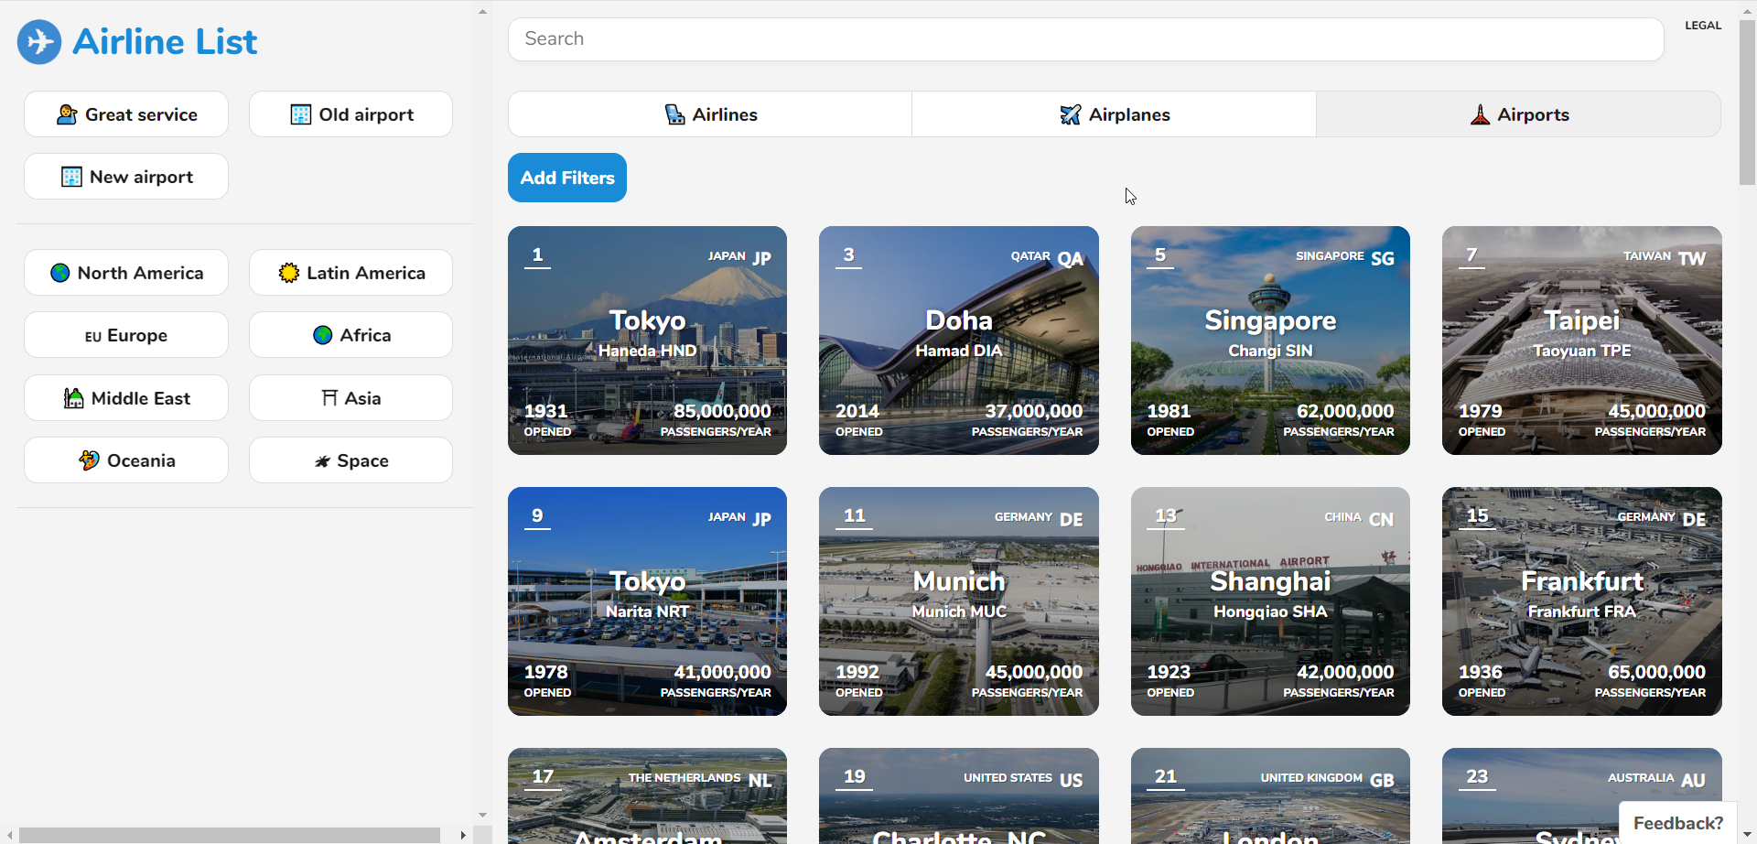Click the 'QATAR QA' country label

1047,257
